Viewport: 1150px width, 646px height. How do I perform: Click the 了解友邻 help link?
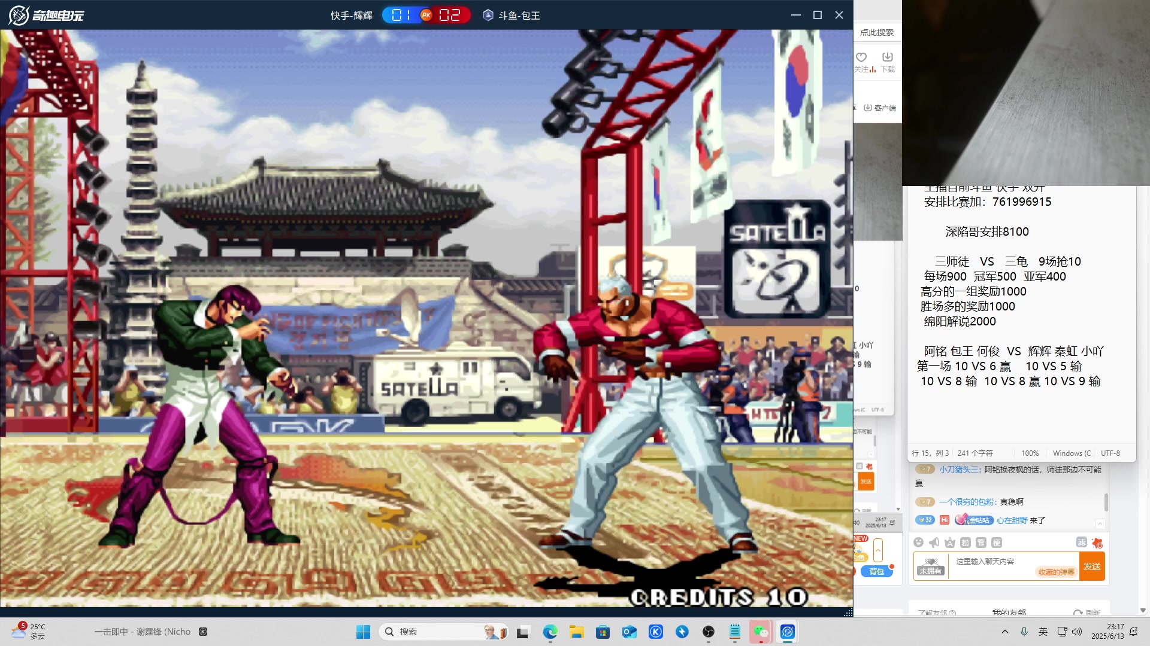(937, 613)
